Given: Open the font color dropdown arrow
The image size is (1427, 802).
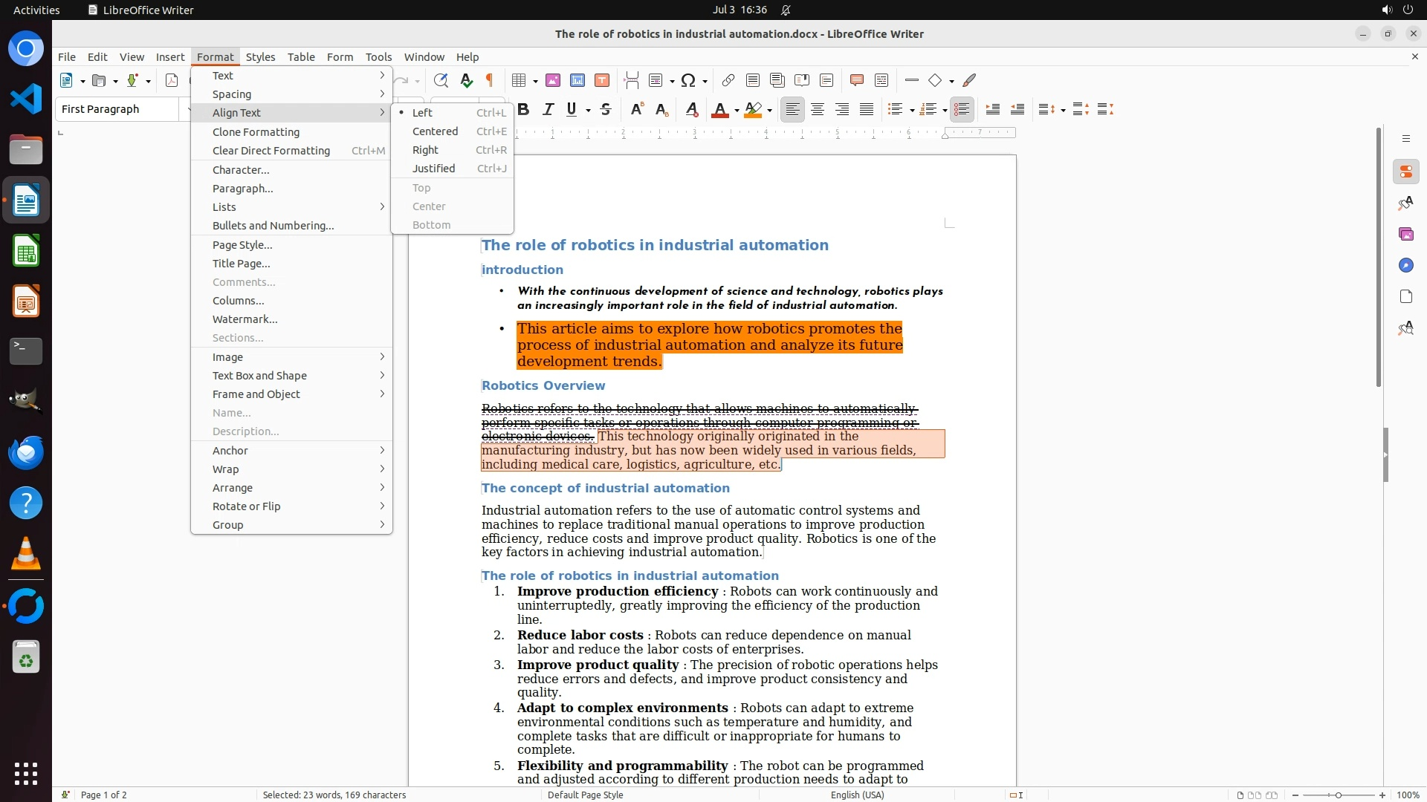Looking at the screenshot, I should (737, 111).
